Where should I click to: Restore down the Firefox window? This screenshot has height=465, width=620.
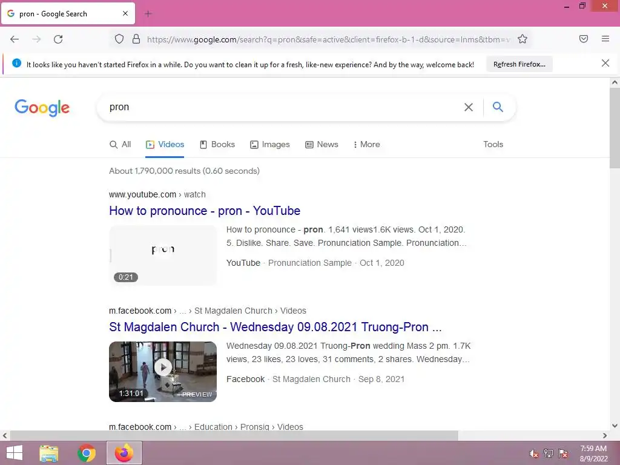pyautogui.click(x=582, y=6)
